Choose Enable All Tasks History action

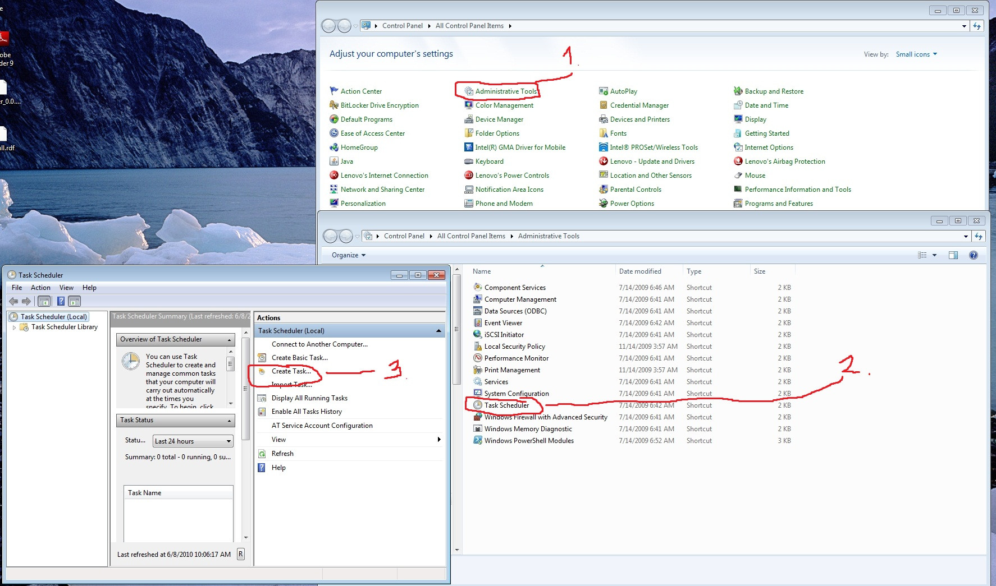pyautogui.click(x=307, y=412)
